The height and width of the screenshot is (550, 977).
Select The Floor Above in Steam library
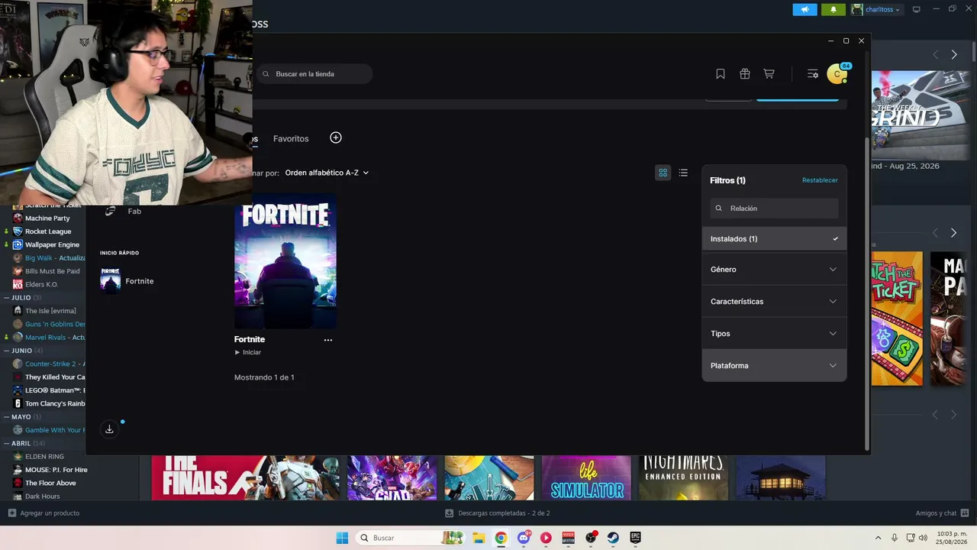point(50,483)
